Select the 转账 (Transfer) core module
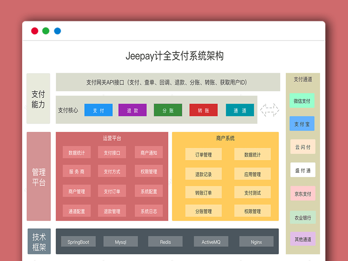This screenshot has height=261, width=348. click(204, 110)
